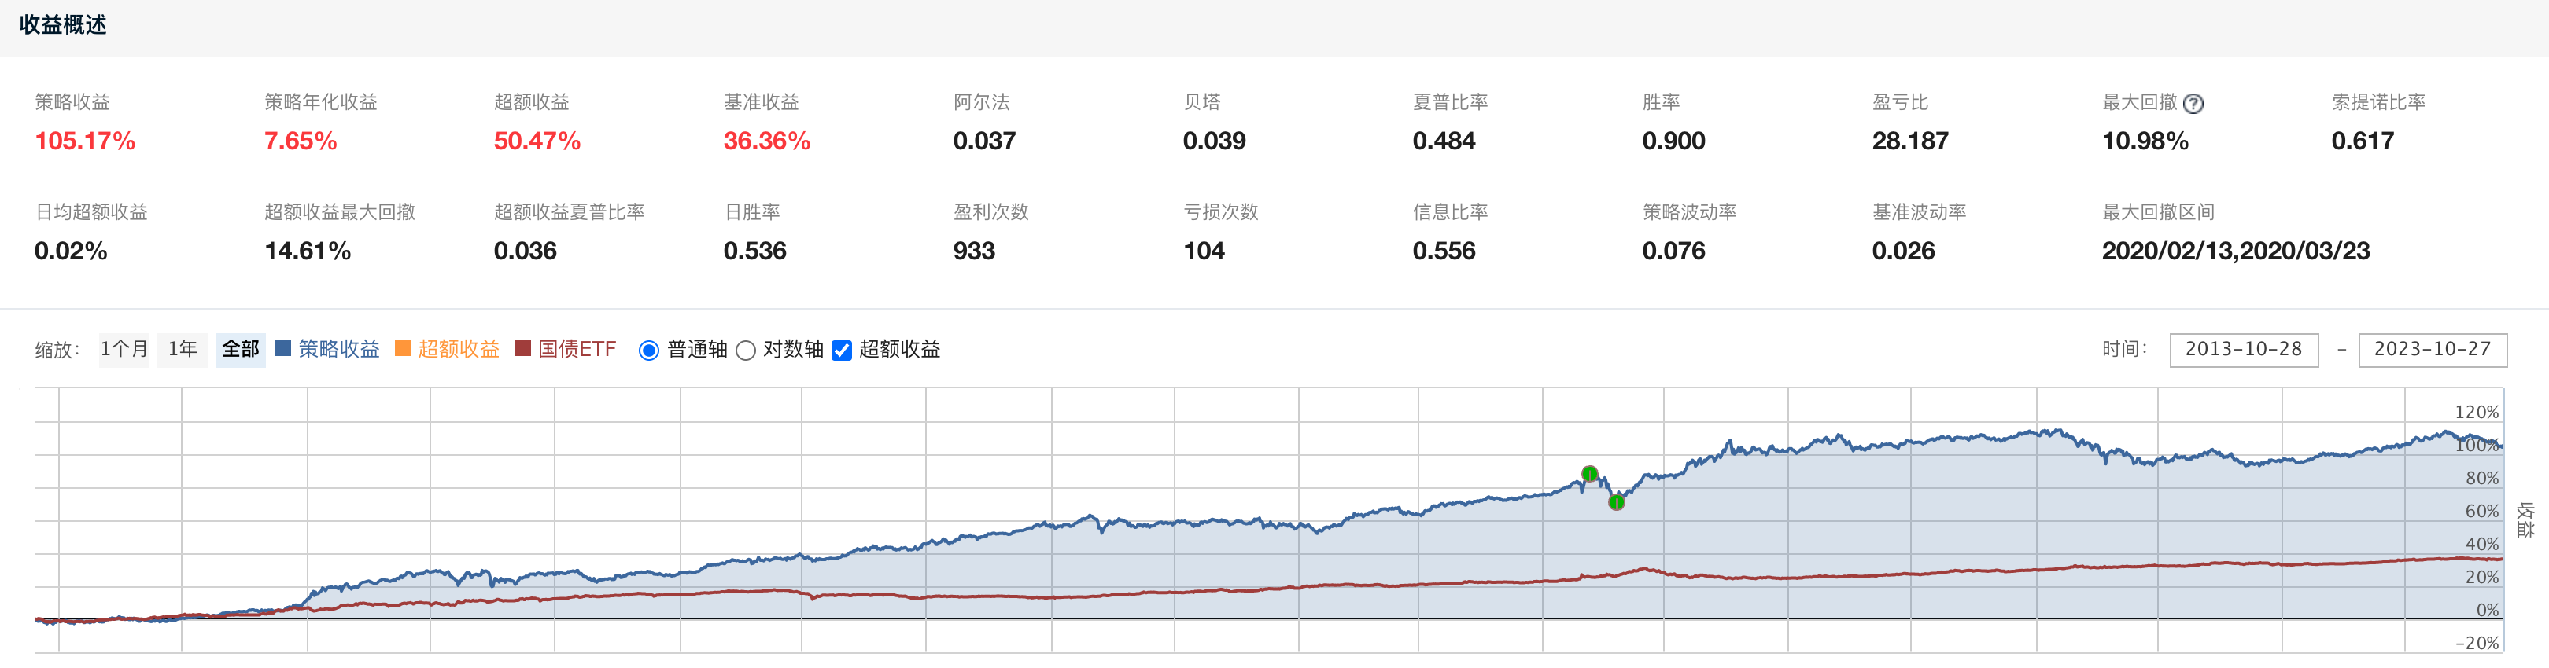2549x668 pixels.
Task: Click the 超额收益 value 50.47%
Action: coord(537,141)
